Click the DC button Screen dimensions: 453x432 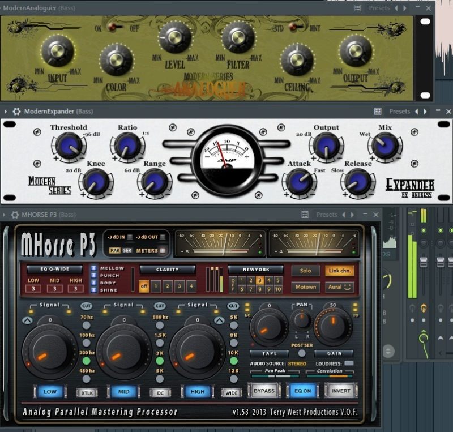[x=160, y=393]
